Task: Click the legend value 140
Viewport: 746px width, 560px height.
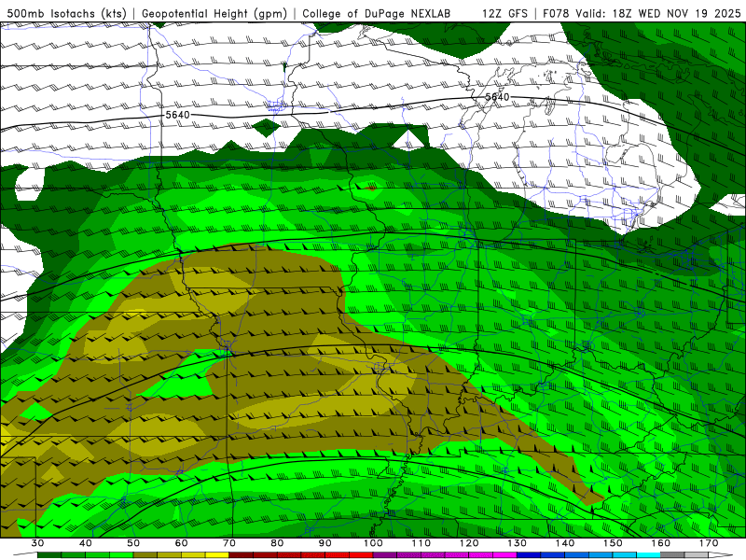Action: 565,543
